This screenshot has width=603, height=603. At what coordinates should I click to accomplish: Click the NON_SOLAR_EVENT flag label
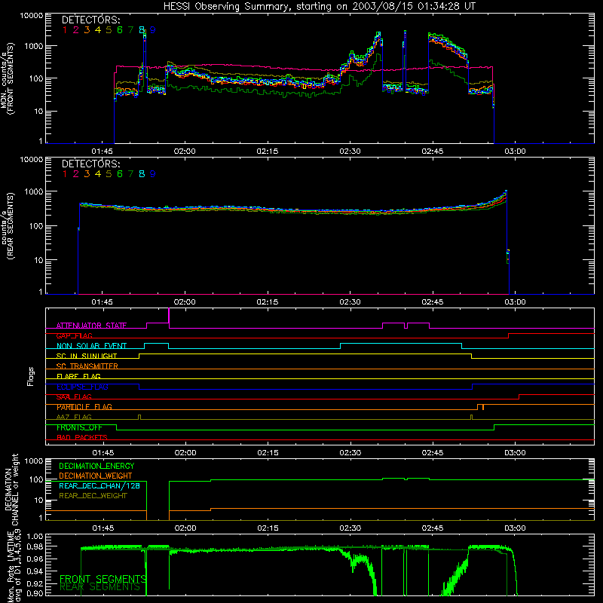tap(91, 346)
